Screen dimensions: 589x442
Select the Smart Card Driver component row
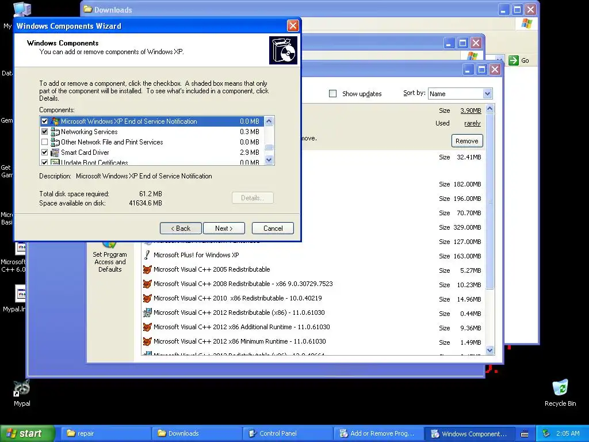[x=152, y=153]
